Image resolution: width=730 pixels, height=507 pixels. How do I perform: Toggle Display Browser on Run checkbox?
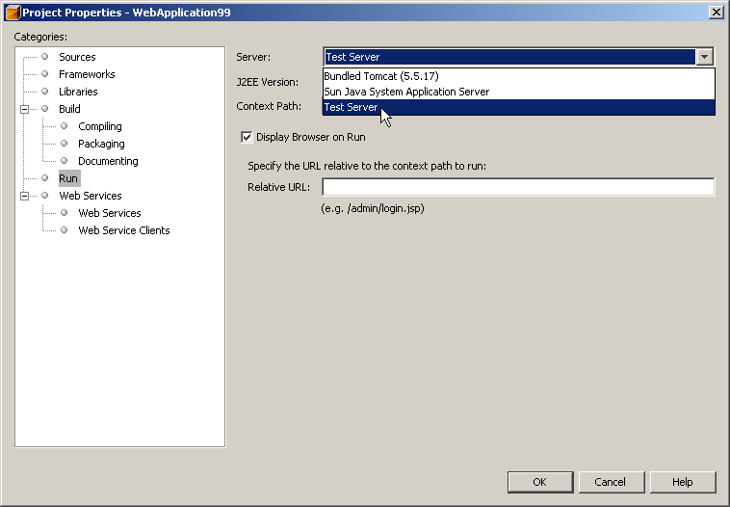(247, 137)
